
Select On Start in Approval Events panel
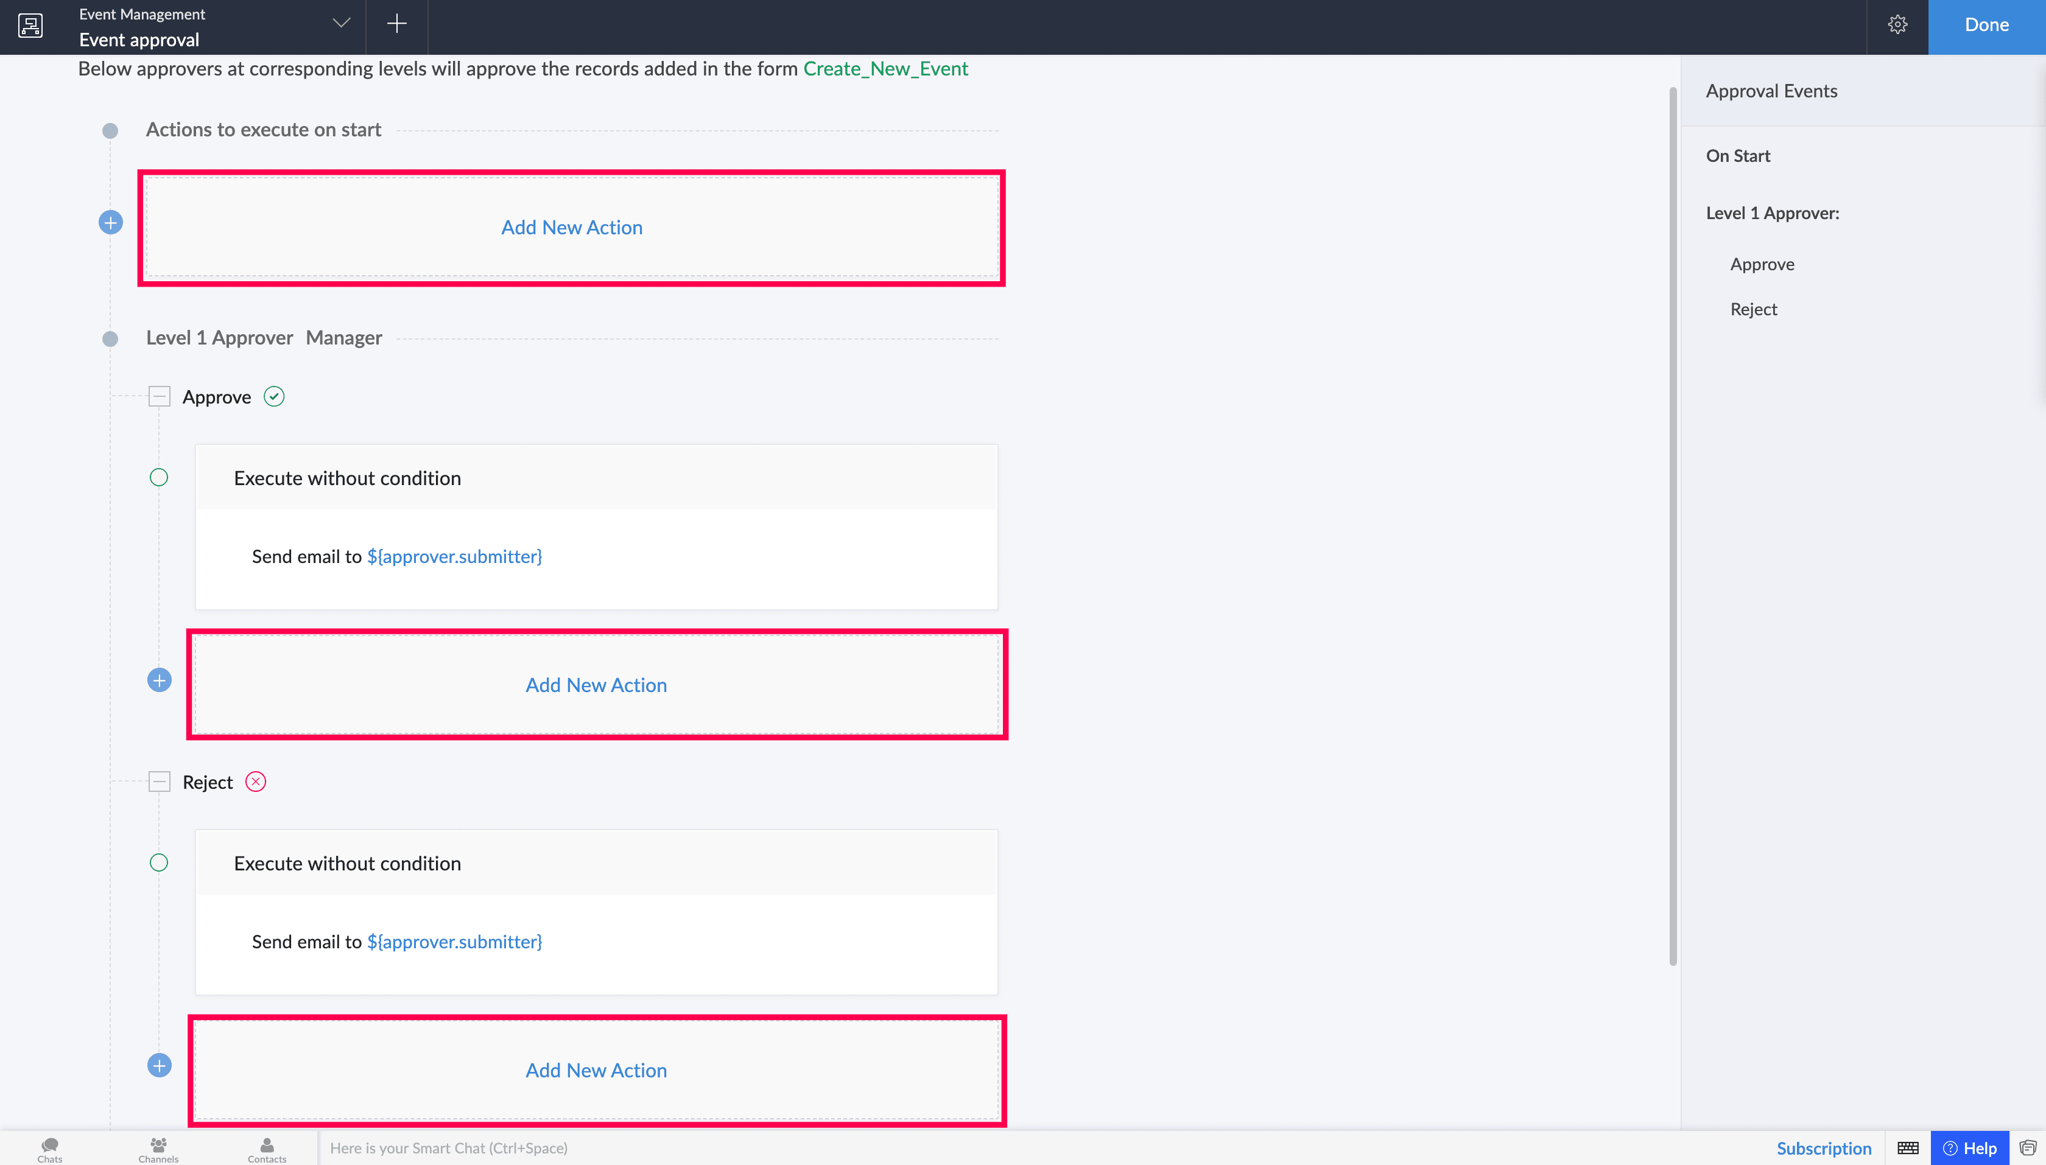1738,156
